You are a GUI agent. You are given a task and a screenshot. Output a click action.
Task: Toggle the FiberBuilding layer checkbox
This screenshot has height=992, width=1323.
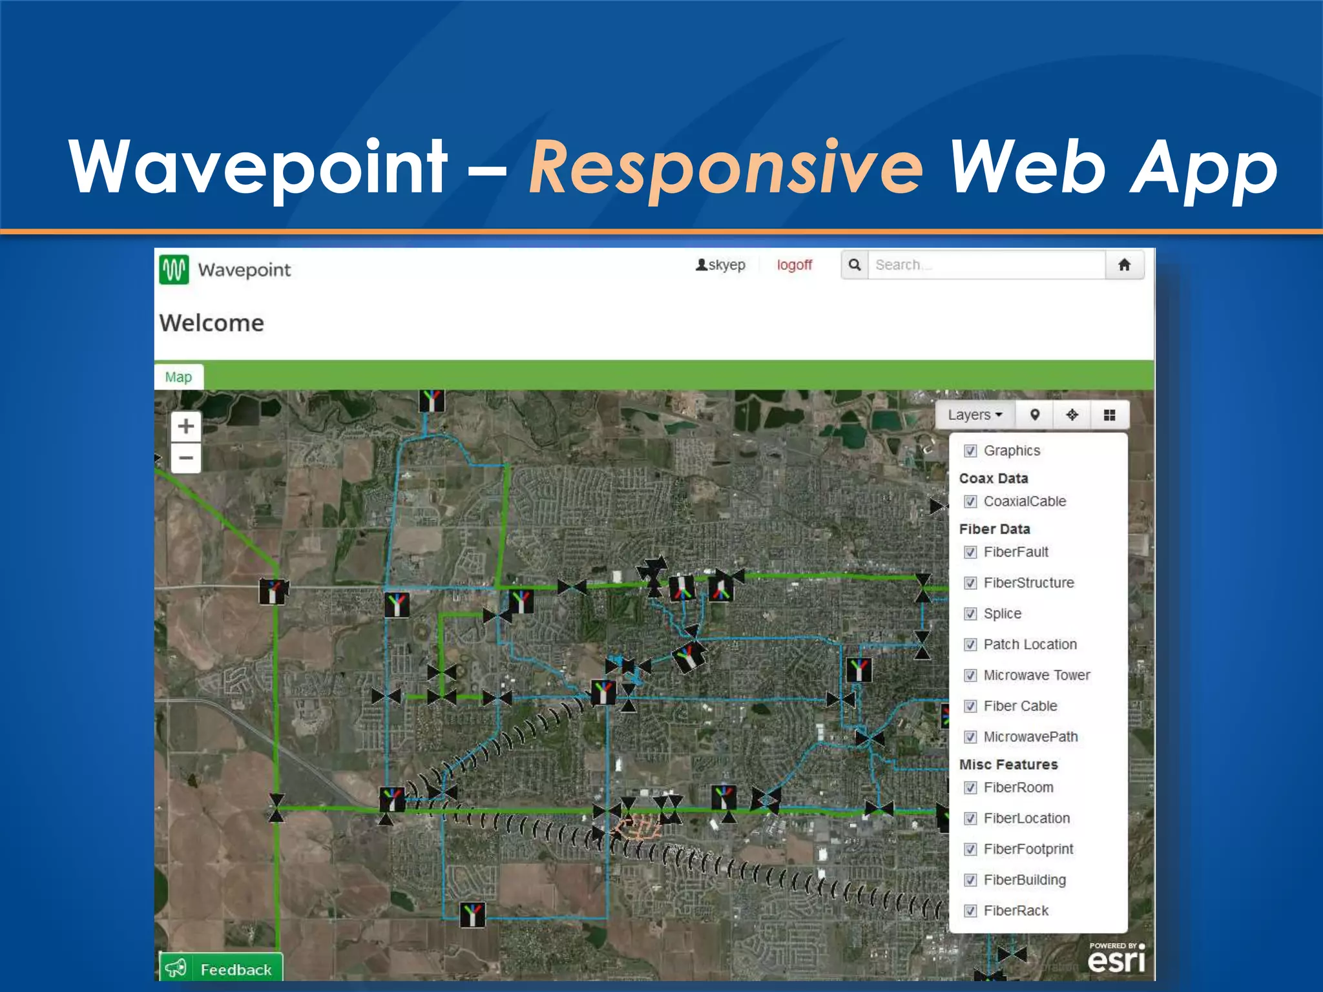click(970, 880)
